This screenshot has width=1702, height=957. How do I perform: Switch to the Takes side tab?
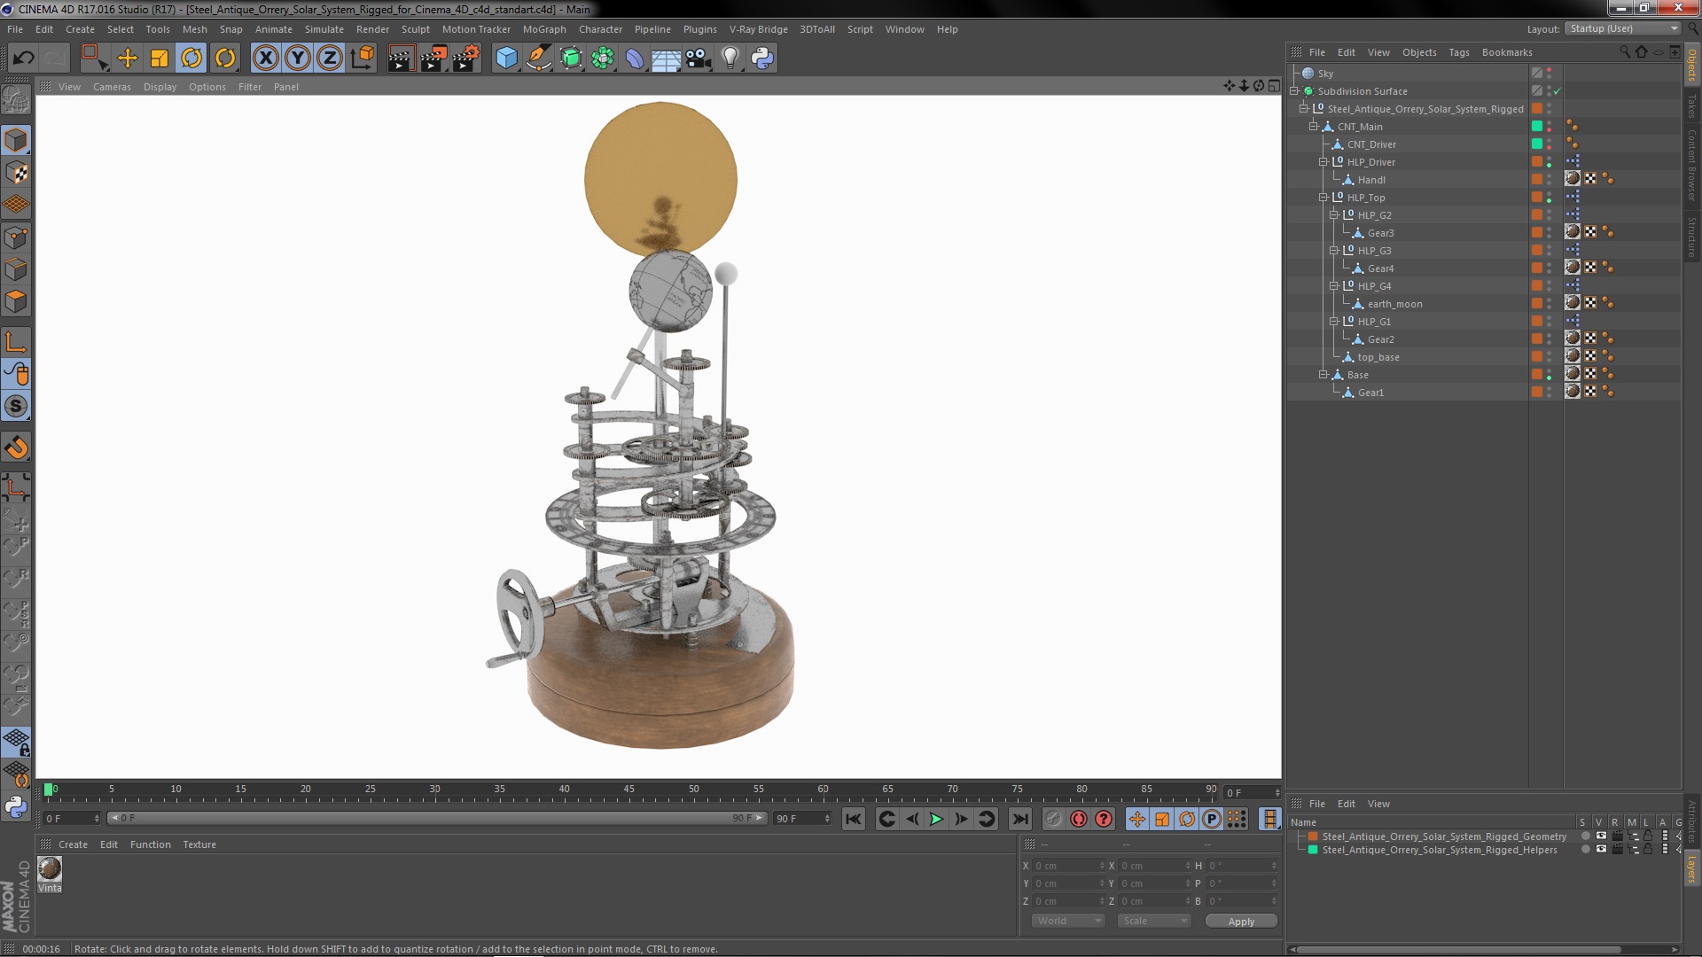[x=1691, y=106]
